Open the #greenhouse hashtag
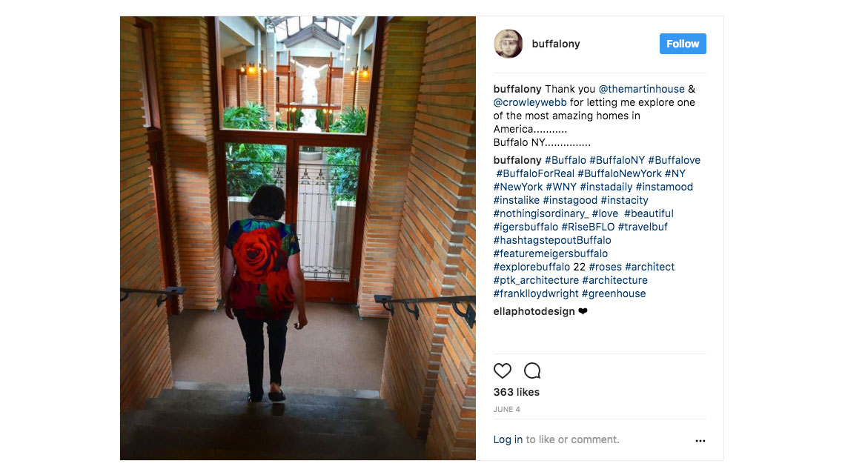Viewport: 845px width, 475px height. pyautogui.click(x=614, y=293)
